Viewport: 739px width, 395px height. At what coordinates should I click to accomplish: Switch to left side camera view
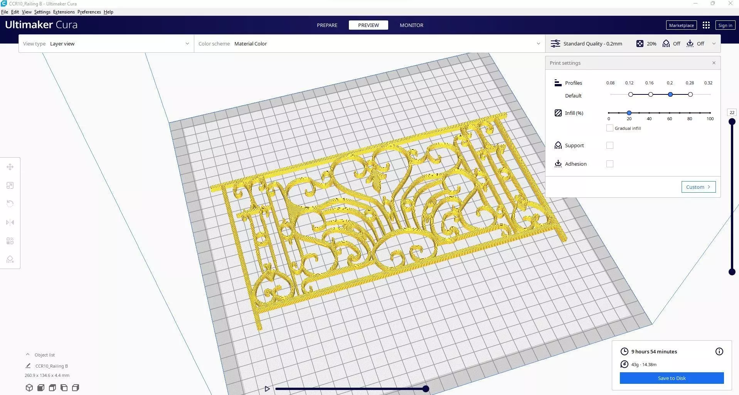(64, 388)
